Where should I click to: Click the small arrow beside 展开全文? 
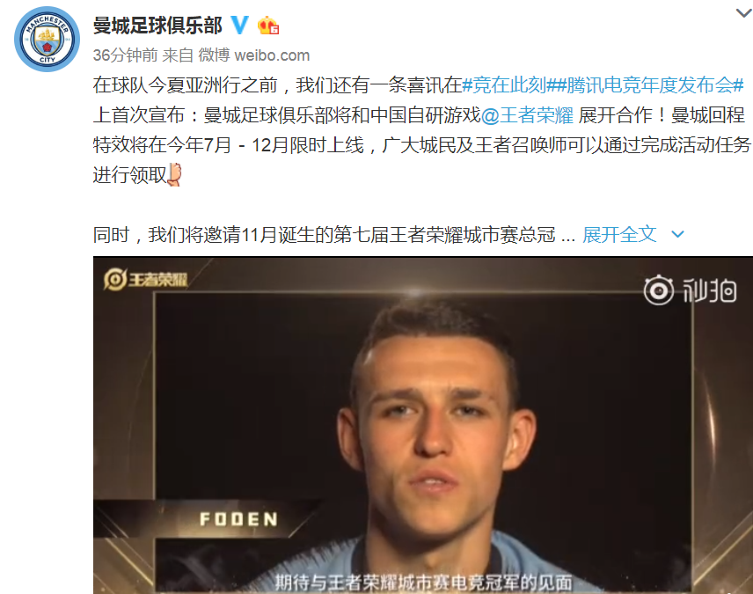point(677,235)
